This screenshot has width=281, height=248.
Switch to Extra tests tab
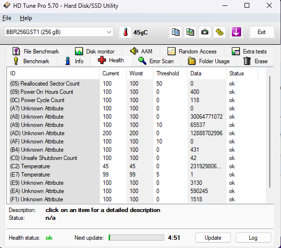pos(249,52)
